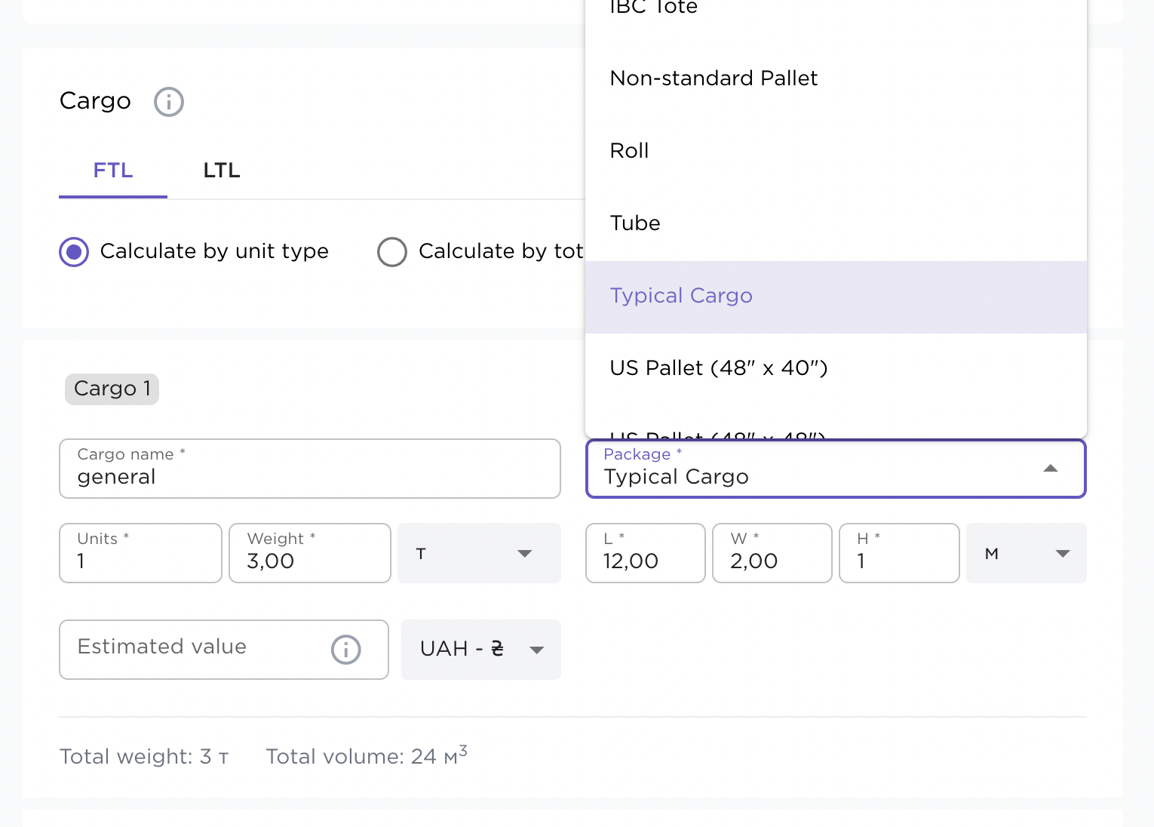
Task: Edit the Cargo name field
Action: tap(310, 469)
